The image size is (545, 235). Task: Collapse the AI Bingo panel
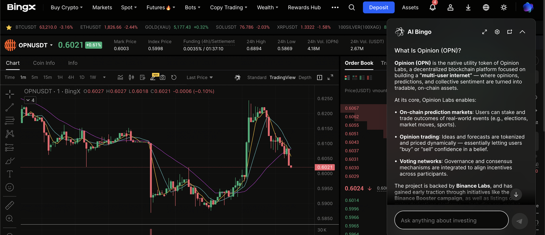[522, 32]
